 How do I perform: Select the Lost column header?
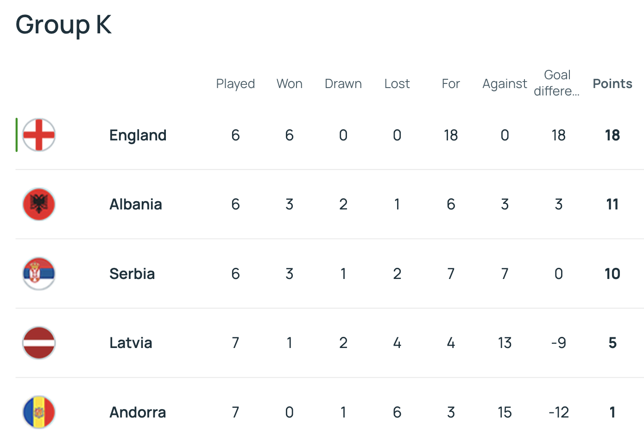[397, 83]
